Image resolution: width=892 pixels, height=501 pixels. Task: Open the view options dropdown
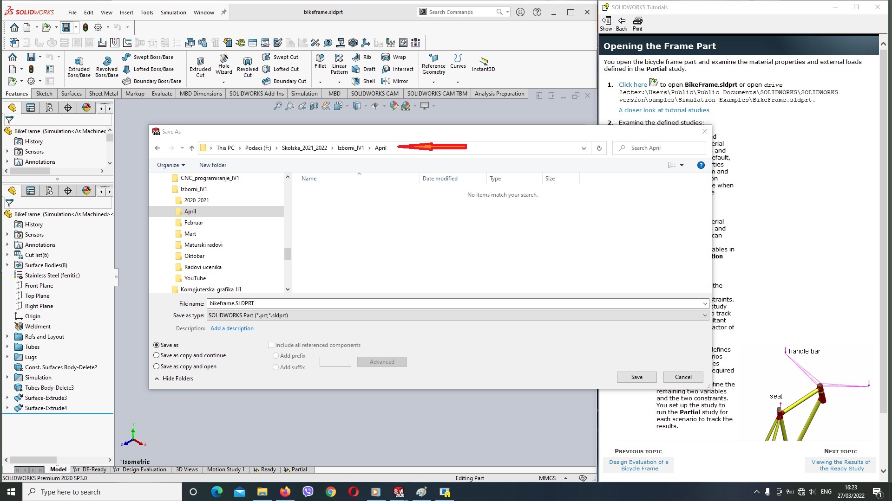pyautogui.click(x=682, y=165)
